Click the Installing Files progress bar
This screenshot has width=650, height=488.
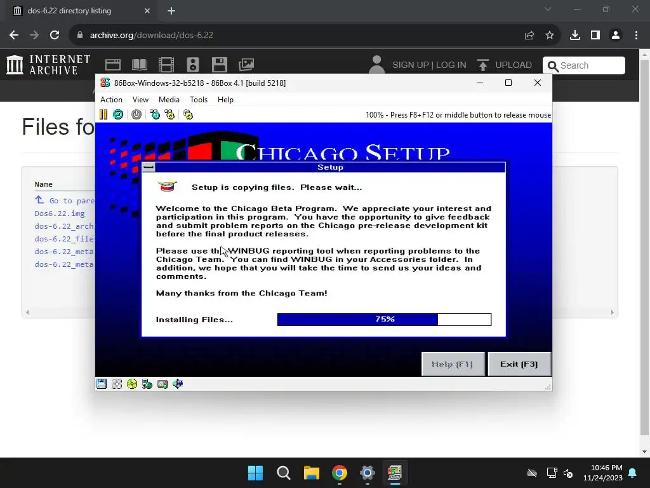(x=384, y=319)
